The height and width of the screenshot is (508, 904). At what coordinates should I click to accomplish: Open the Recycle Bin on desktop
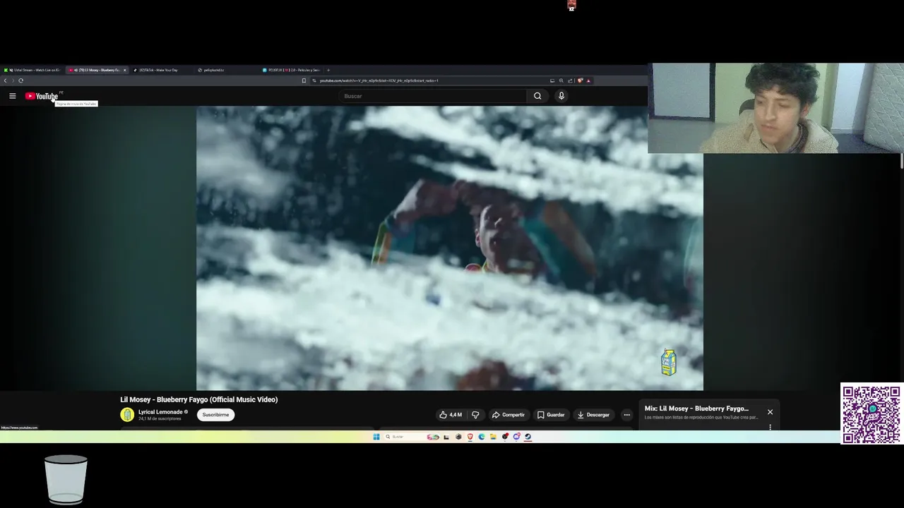pyautogui.click(x=66, y=480)
